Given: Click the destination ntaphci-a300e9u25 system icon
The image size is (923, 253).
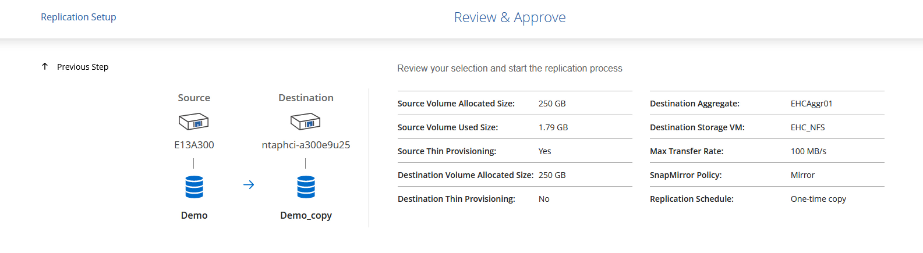Looking at the screenshot, I should (x=306, y=122).
